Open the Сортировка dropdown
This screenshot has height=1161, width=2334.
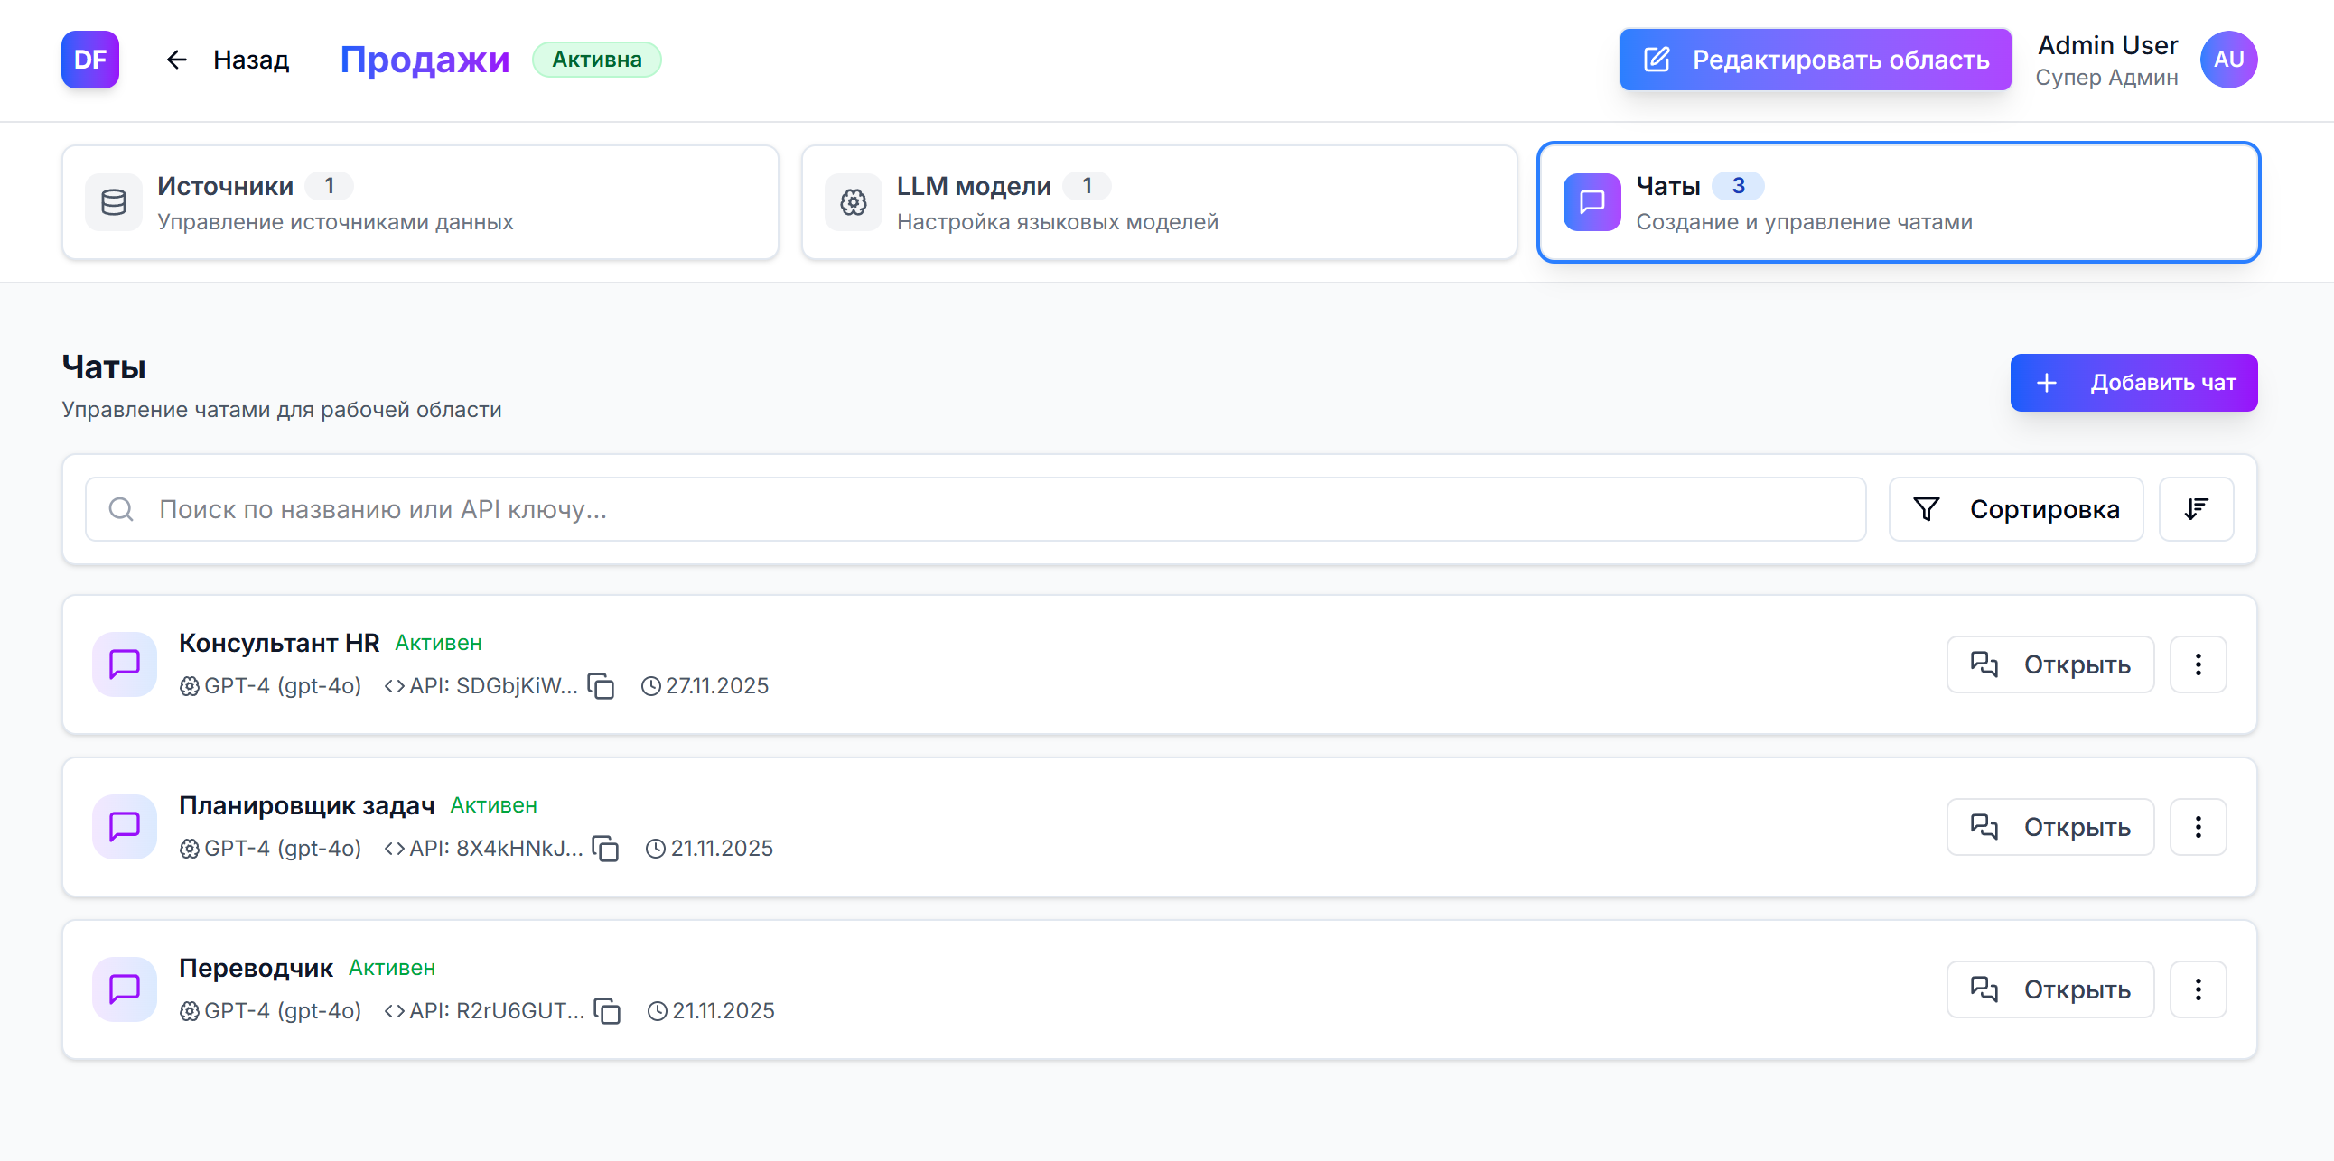(x=2015, y=509)
